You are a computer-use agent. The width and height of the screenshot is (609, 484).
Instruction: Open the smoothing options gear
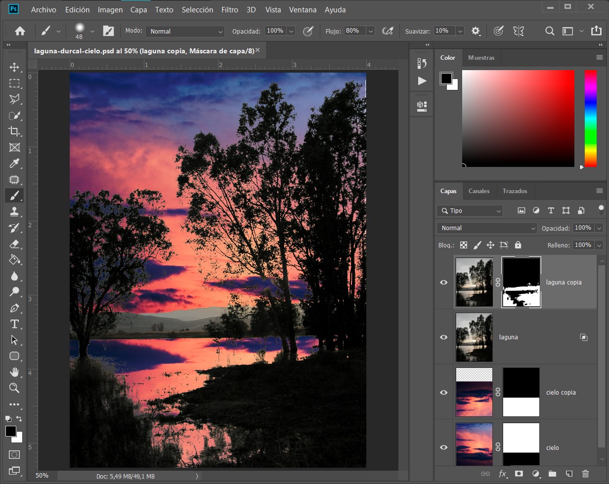[x=476, y=31]
